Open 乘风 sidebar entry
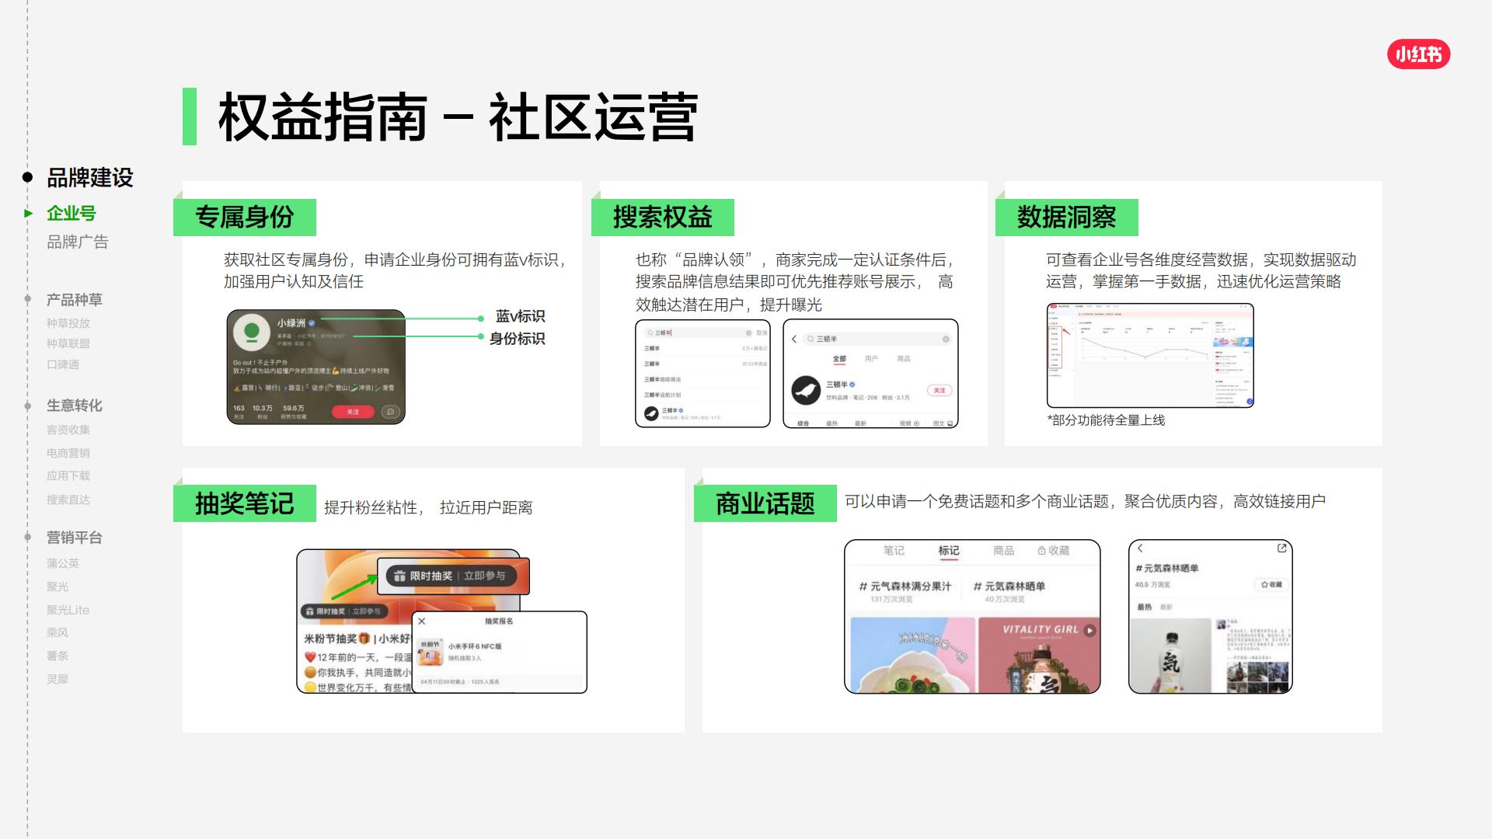 click(58, 632)
